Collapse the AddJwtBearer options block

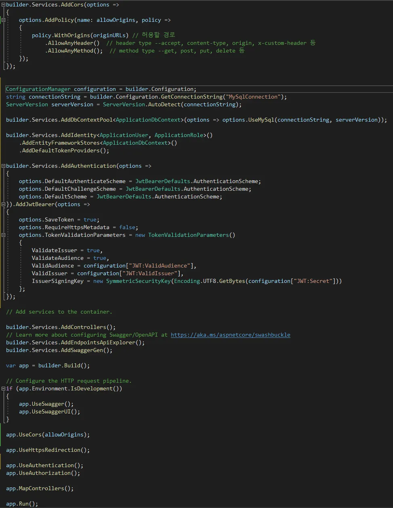3,204
